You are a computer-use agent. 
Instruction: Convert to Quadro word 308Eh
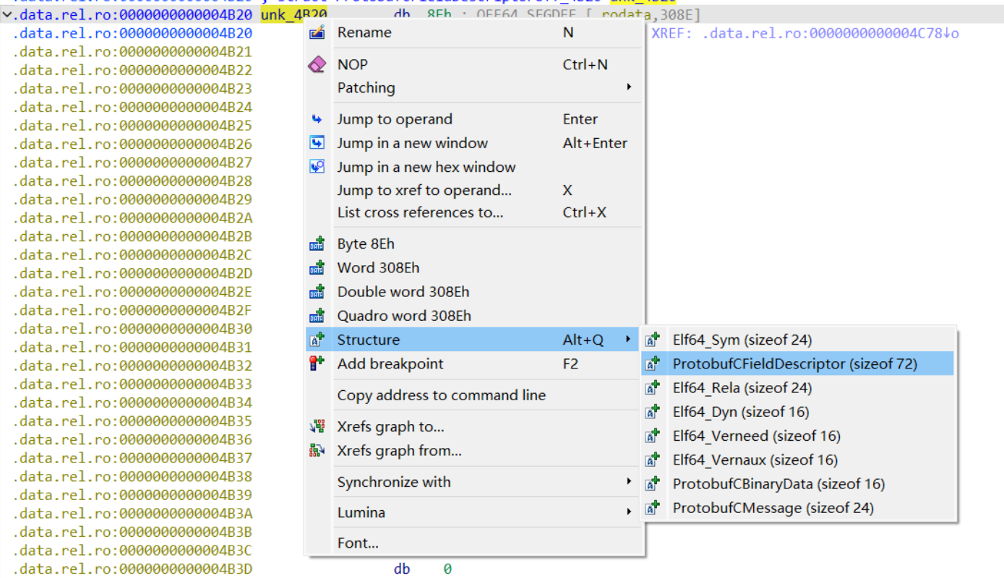(x=404, y=316)
